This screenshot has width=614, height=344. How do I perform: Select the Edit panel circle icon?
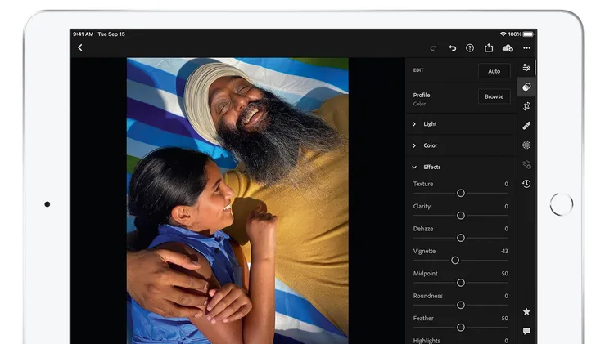pyautogui.click(x=526, y=87)
